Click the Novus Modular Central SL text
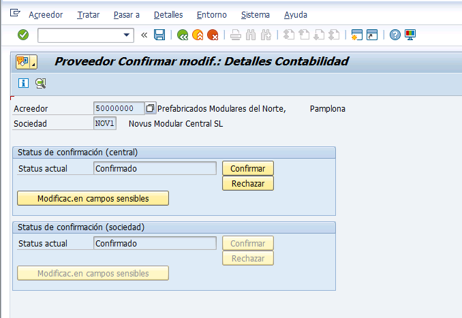This screenshot has width=462, height=318. click(x=176, y=124)
